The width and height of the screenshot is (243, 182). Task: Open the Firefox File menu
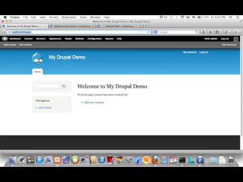pos(25,17)
